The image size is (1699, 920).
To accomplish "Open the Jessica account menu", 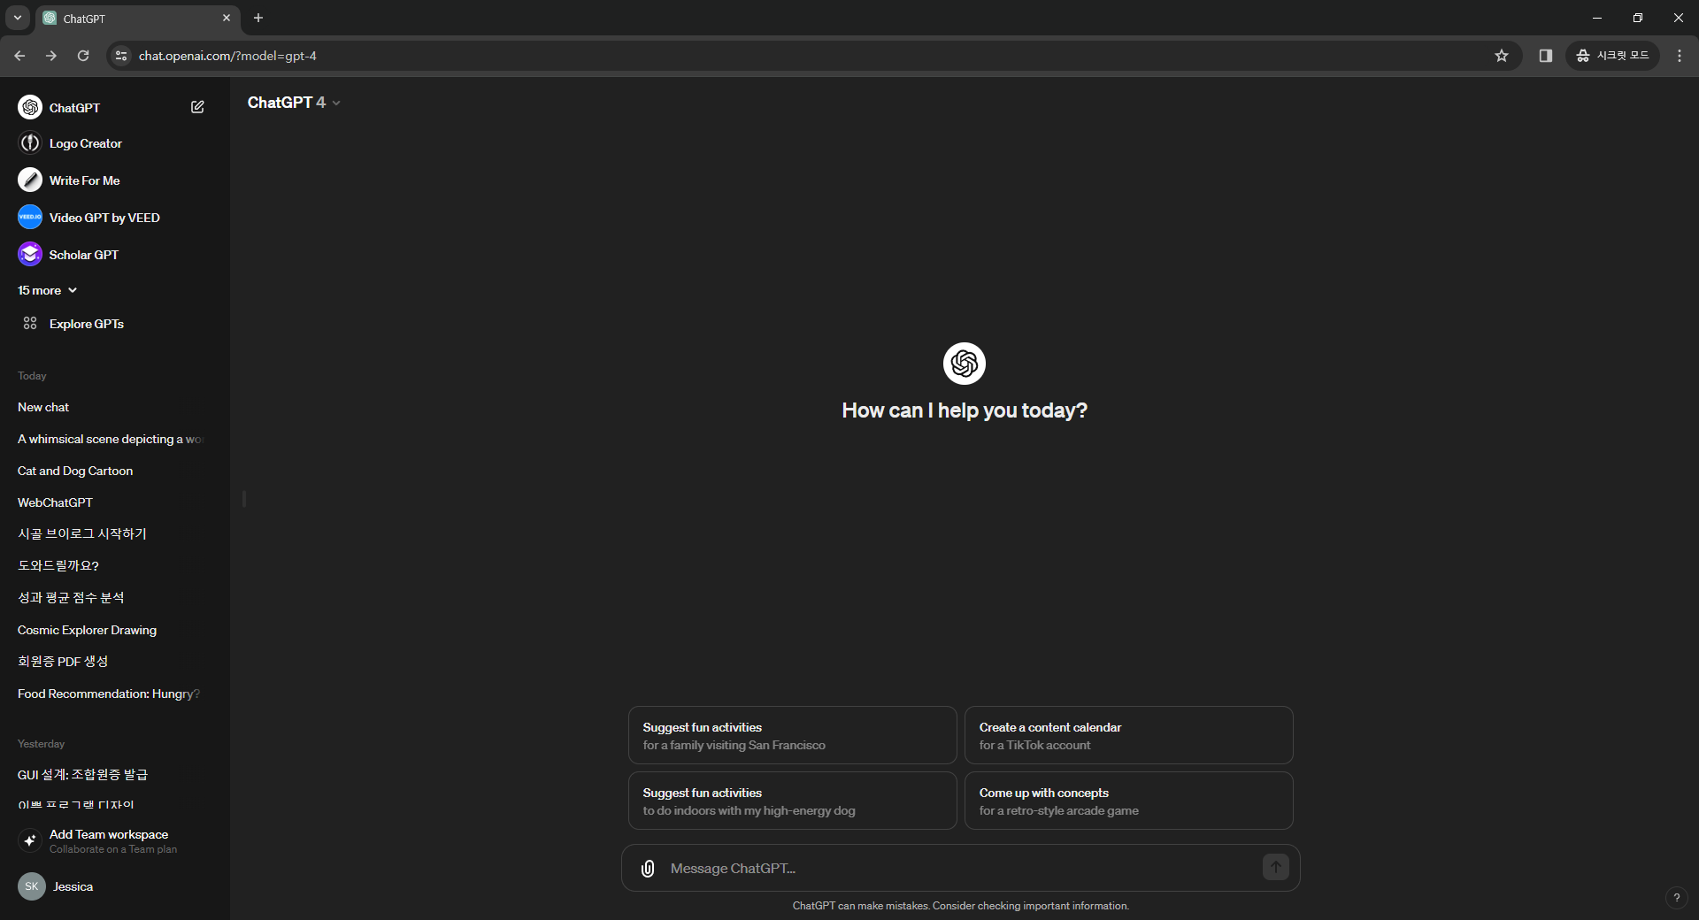I will pyautogui.click(x=115, y=886).
